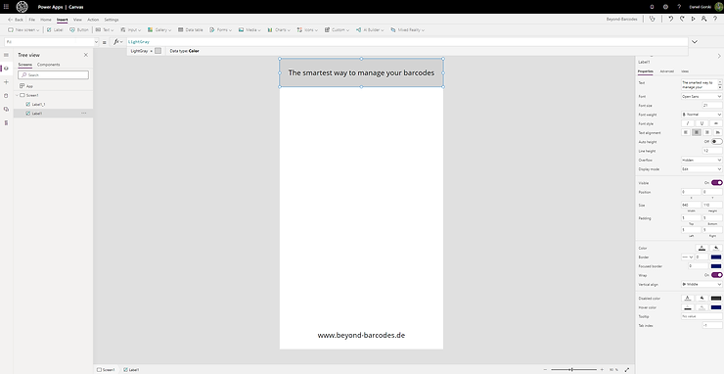Close the Tree view panel
Screen dimensions: 724x374
pyautogui.click(x=85, y=55)
